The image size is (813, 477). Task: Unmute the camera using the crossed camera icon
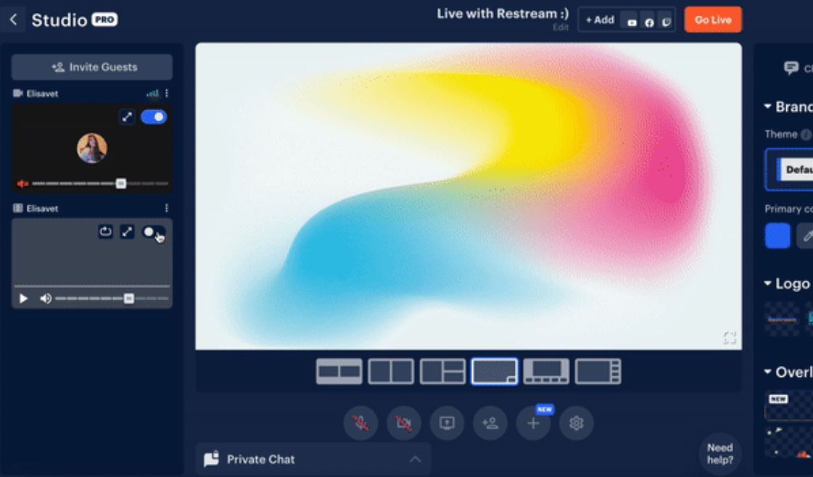[404, 423]
